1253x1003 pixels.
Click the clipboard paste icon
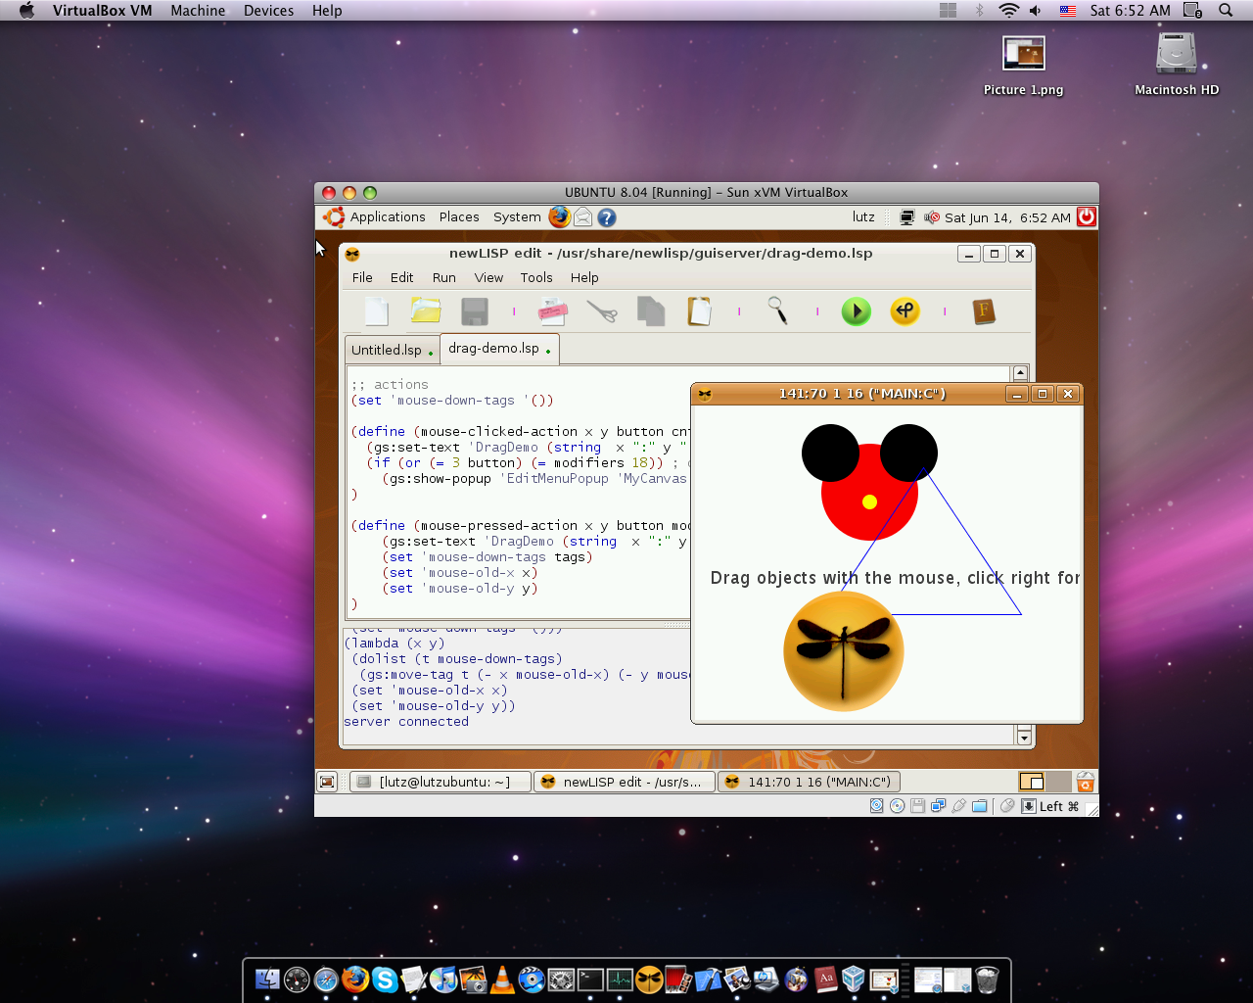[x=700, y=311]
